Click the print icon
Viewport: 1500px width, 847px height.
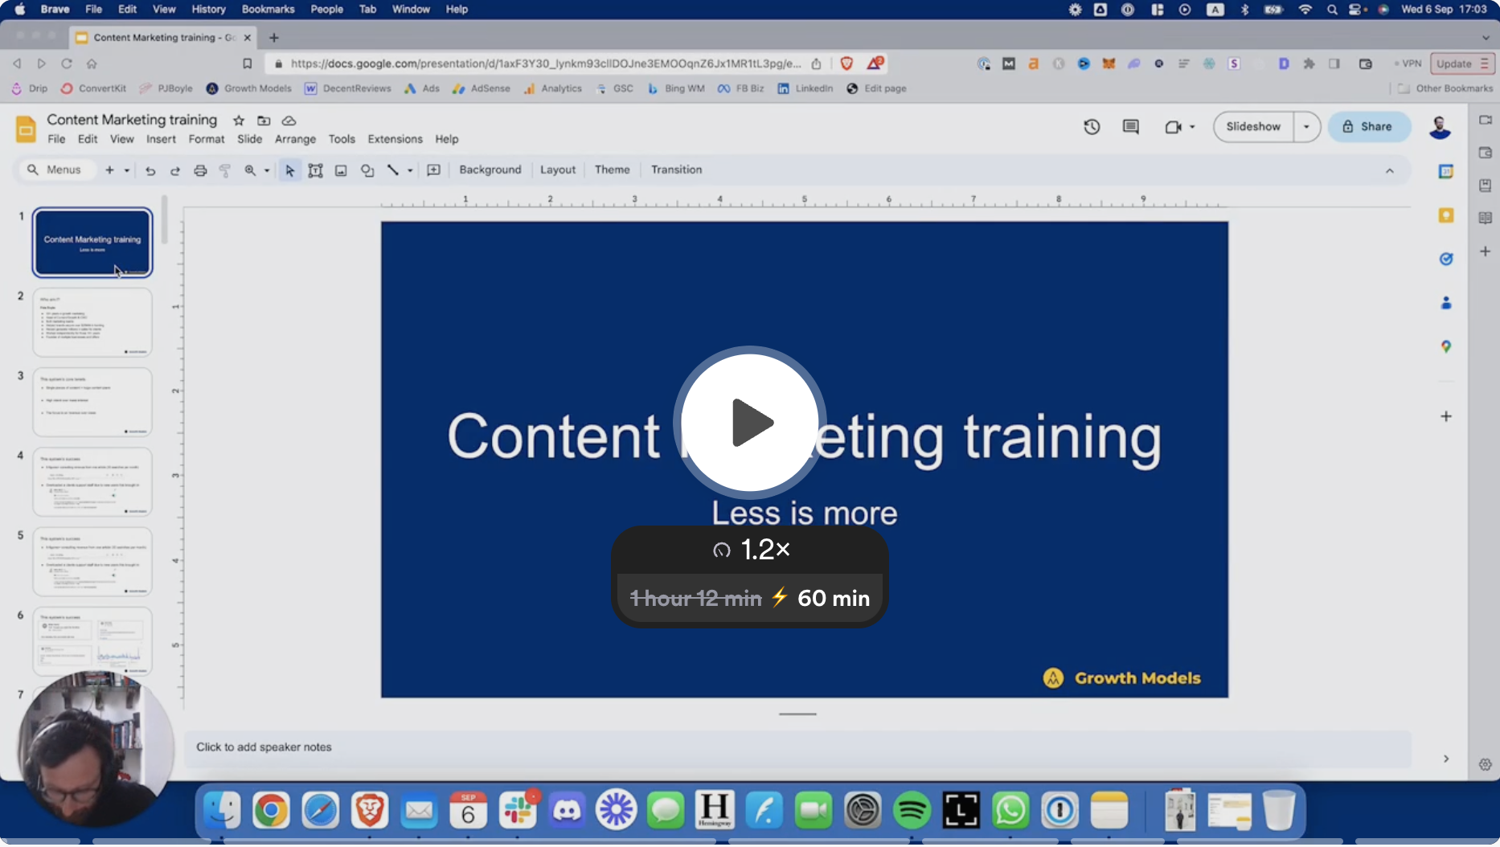200,170
